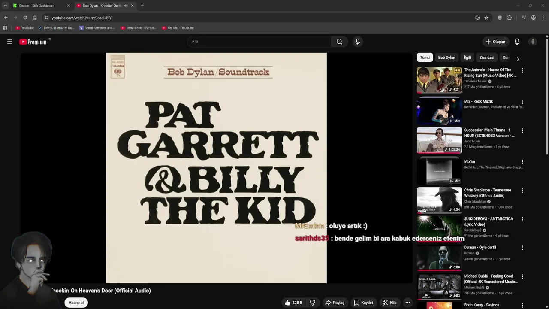Click the Oluştur create button
Screen dimensions: 549x309
495,42
